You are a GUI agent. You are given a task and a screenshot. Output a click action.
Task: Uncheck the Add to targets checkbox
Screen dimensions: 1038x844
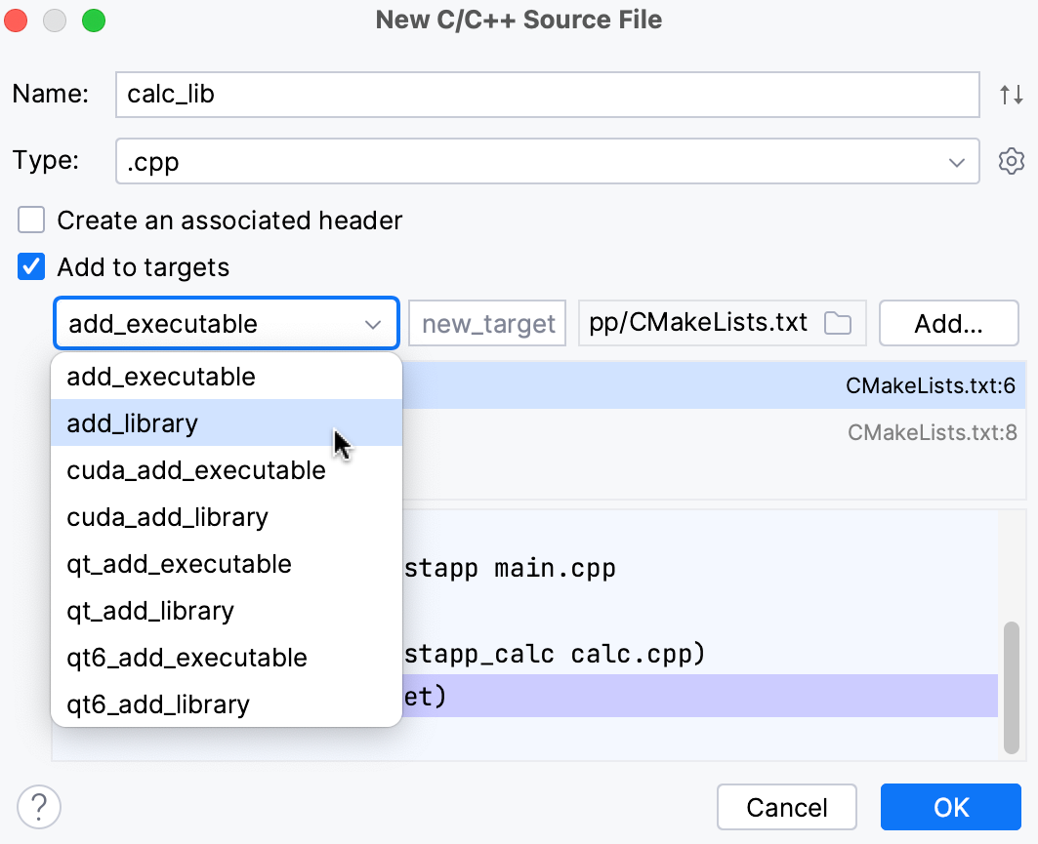pos(32,267)
